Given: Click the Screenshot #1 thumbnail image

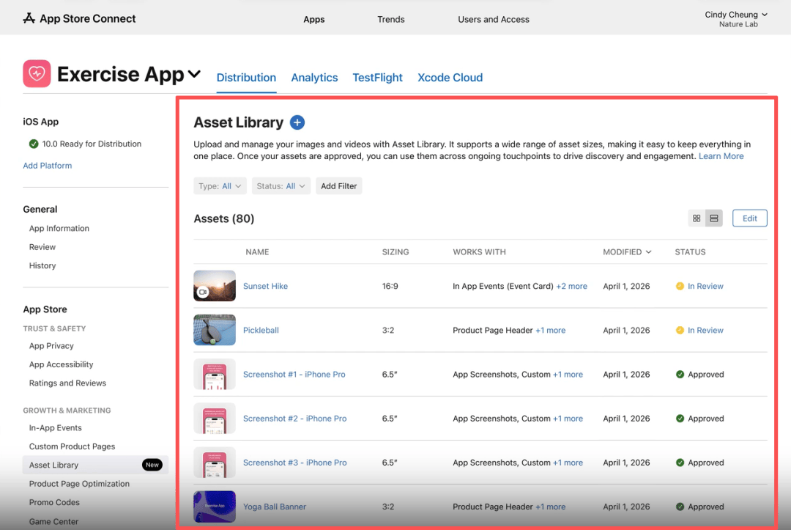Looking at the screenshot, I should click(x=215, y=374).
